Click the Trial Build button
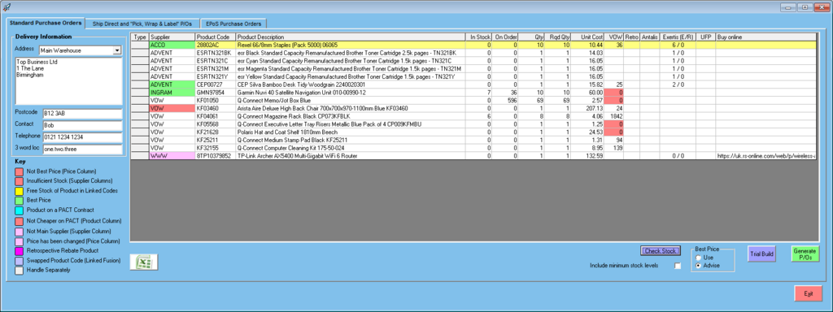Viewport: 833px width, 312px height. (761, 254)
